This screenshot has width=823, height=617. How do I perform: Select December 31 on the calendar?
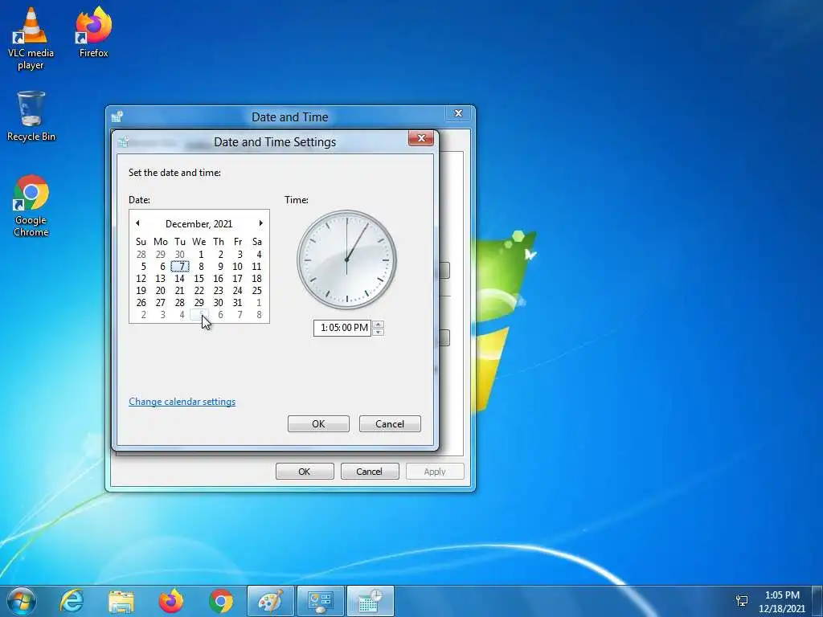237,303
